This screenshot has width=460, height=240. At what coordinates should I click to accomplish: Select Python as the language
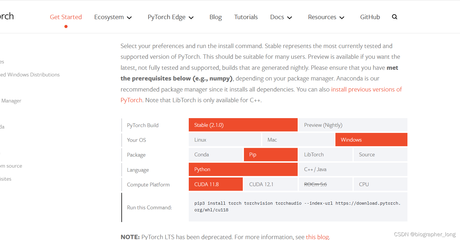pyautogui.click(x=243, y=169)
